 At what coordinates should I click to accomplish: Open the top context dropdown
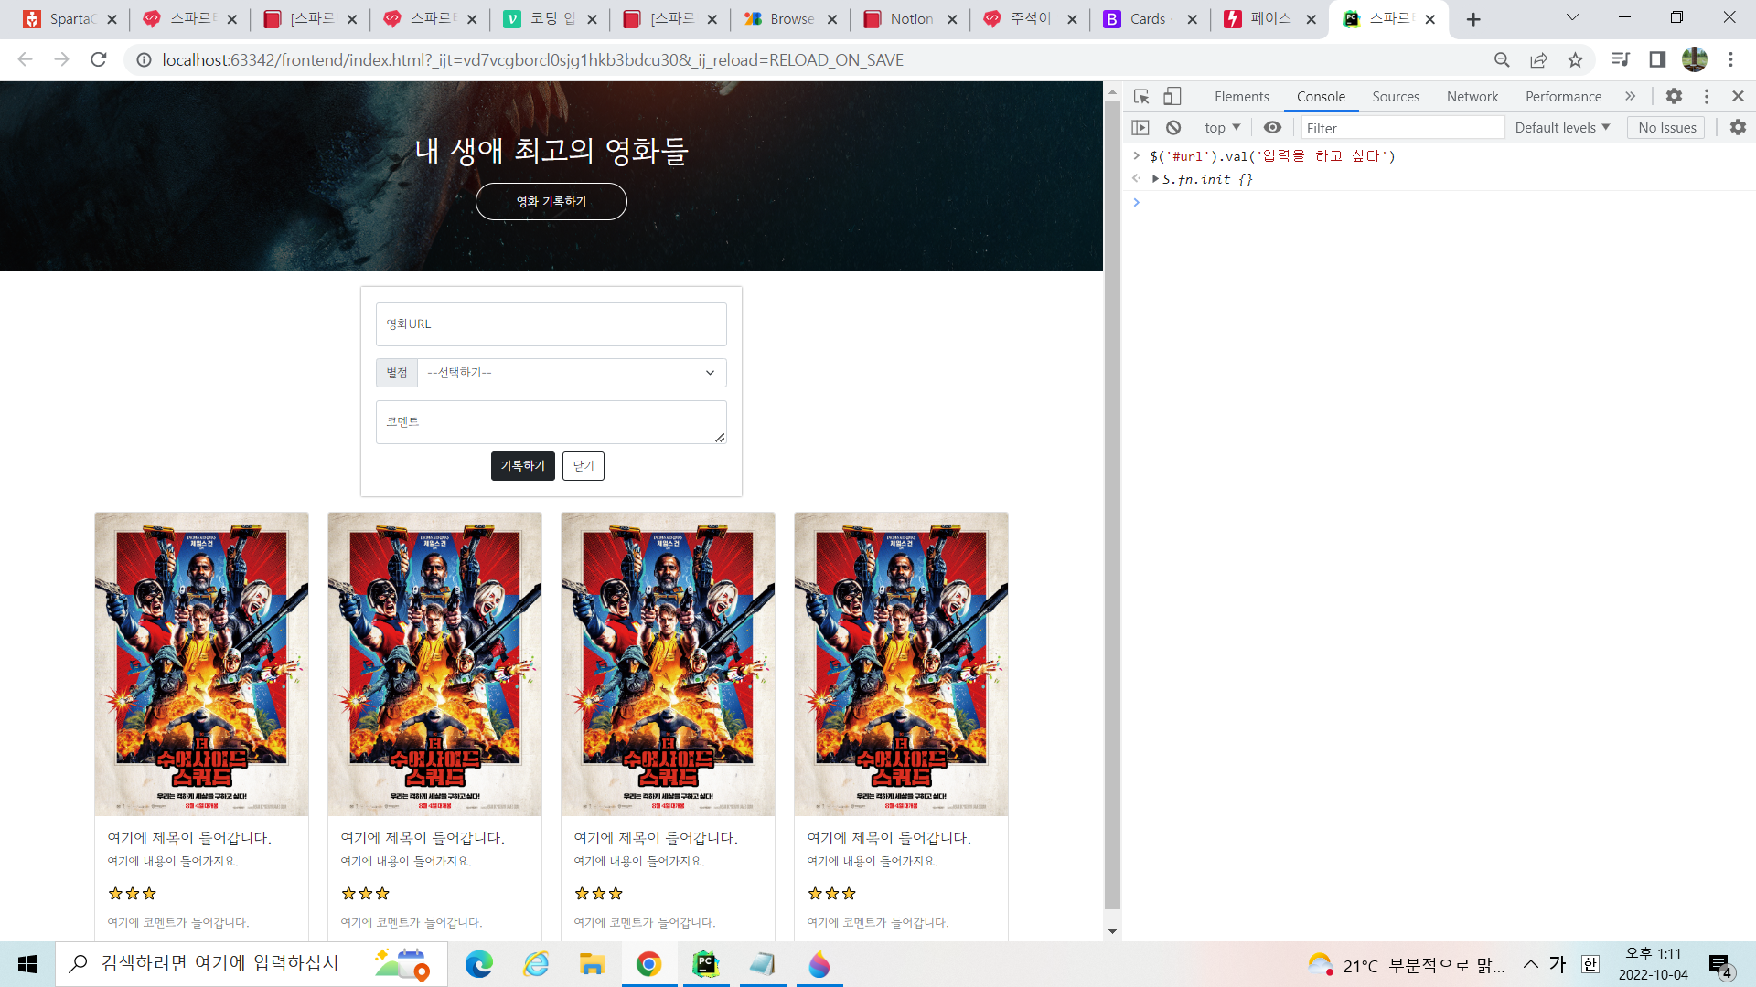[1222, 128]
